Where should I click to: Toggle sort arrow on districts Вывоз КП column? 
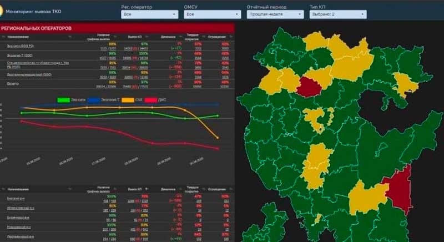point(147,189)
